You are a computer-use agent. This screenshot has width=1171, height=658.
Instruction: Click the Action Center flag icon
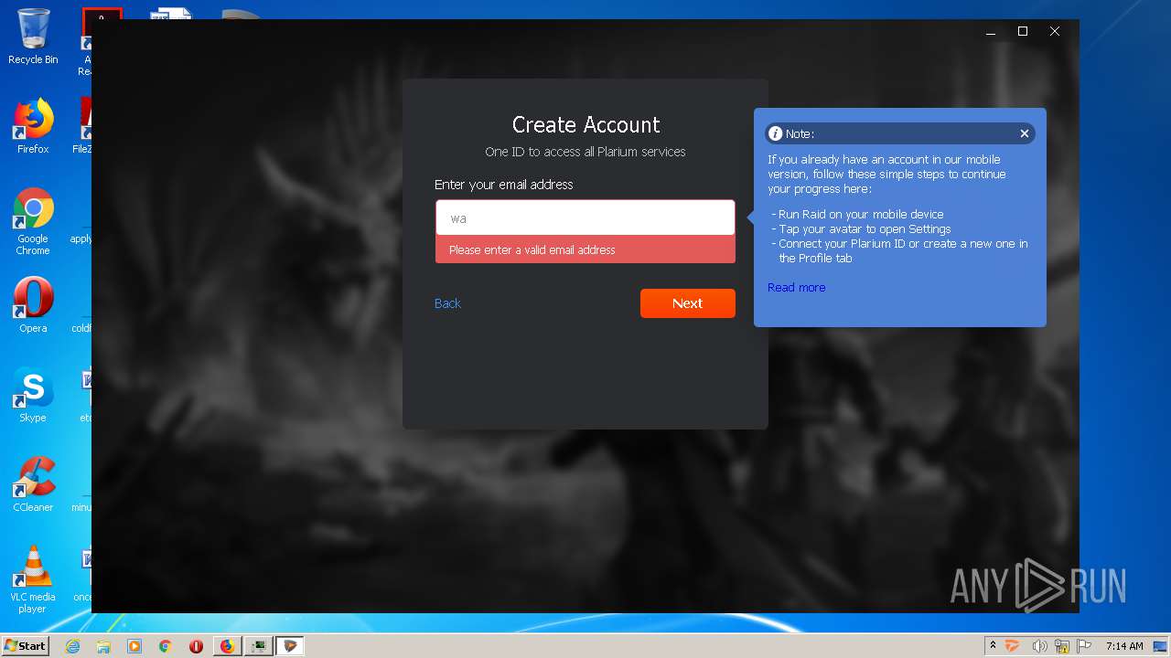click(1084, 646)
